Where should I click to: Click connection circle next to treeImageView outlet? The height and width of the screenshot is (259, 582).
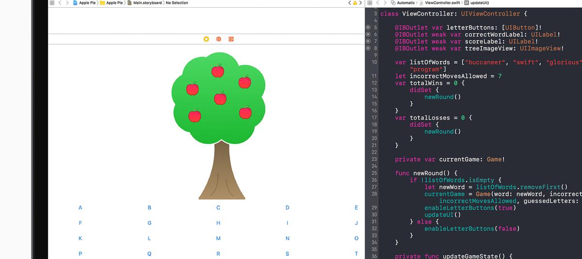[368, 48]
